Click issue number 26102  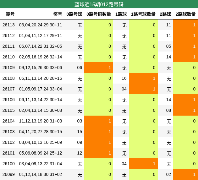click(8, 142)
